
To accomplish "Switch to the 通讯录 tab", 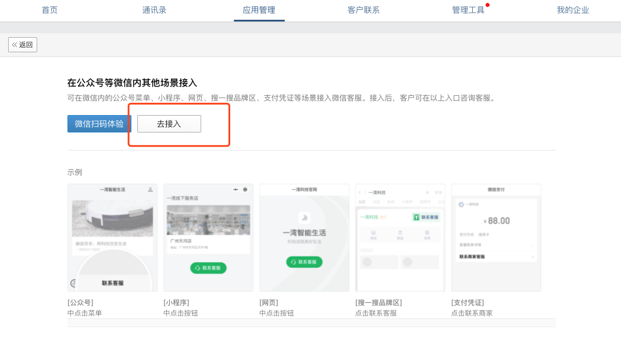I will click(154, 10).
